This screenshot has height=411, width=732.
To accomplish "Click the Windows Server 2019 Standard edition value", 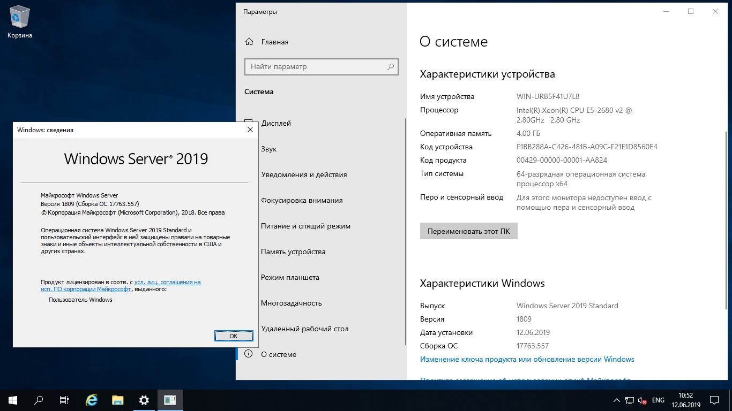I will pyautogui.click(x=567, y=306).
